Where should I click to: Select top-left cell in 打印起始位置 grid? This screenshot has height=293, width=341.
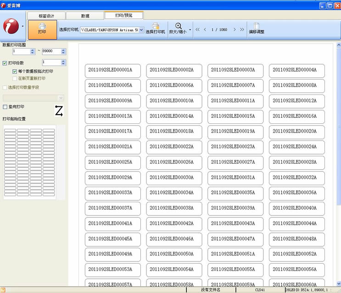(10, 130)
